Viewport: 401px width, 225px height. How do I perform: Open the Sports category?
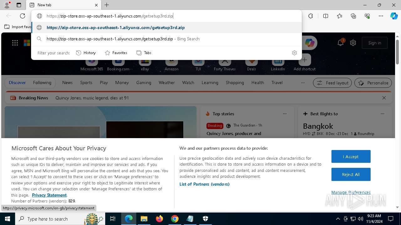coord(86,82)
